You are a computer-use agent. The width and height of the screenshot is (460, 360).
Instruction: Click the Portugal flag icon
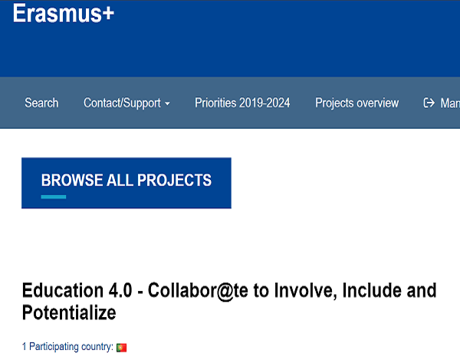121,348
